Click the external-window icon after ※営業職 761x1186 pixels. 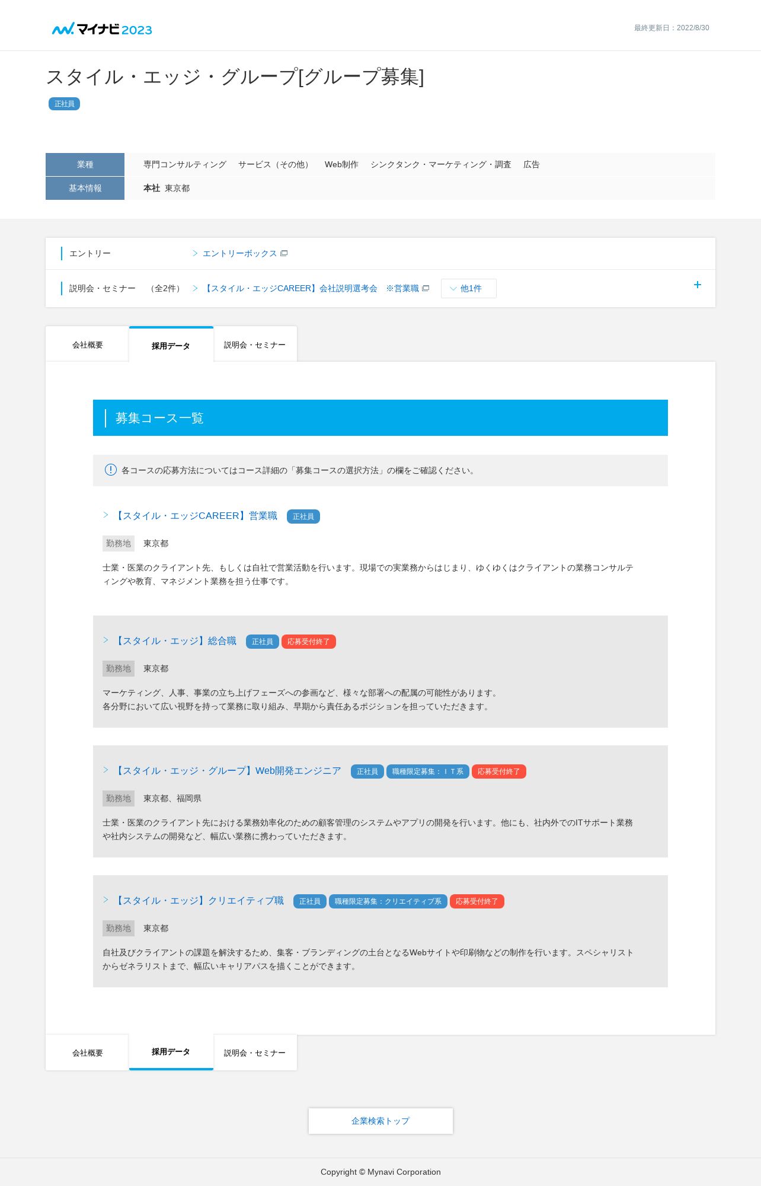(x=426, y=288)
